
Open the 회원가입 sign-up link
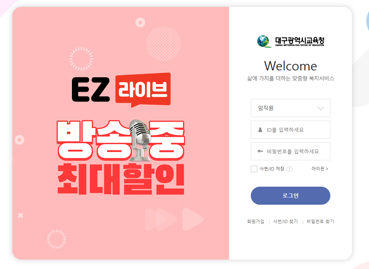click(256, 221)
